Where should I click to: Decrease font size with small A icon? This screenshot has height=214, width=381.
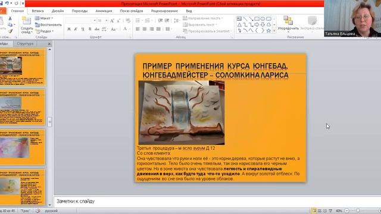coord(118,21)
